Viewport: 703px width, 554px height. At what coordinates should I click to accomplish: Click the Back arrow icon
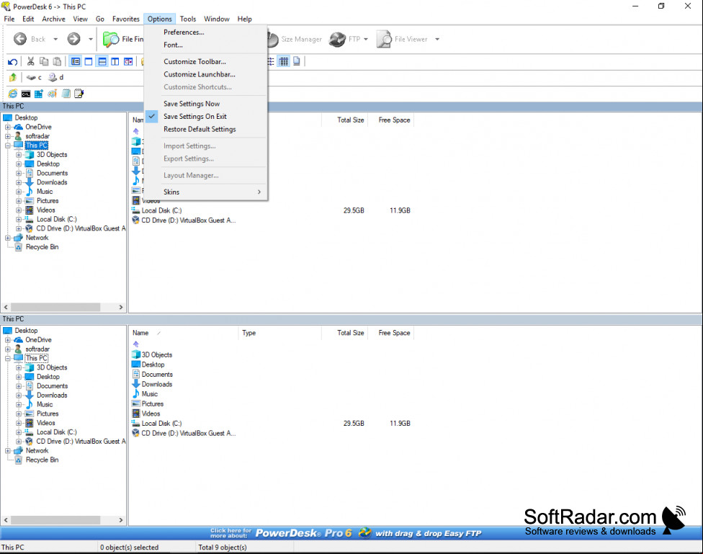point(20,39)
